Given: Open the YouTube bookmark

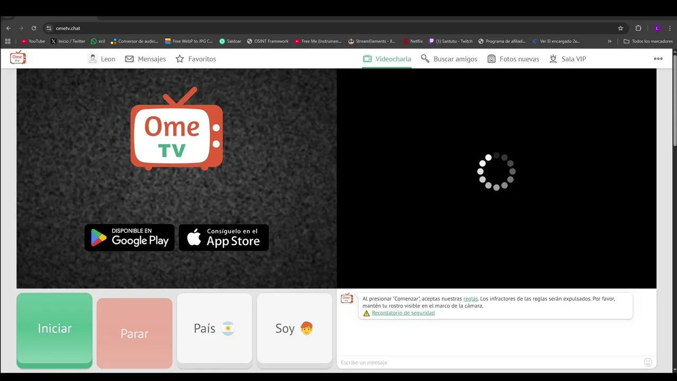Looking at the screenshot, I should pyautogui.click(x=33, y=41).
